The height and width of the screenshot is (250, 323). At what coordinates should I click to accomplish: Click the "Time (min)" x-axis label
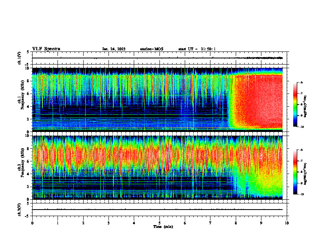163,227
